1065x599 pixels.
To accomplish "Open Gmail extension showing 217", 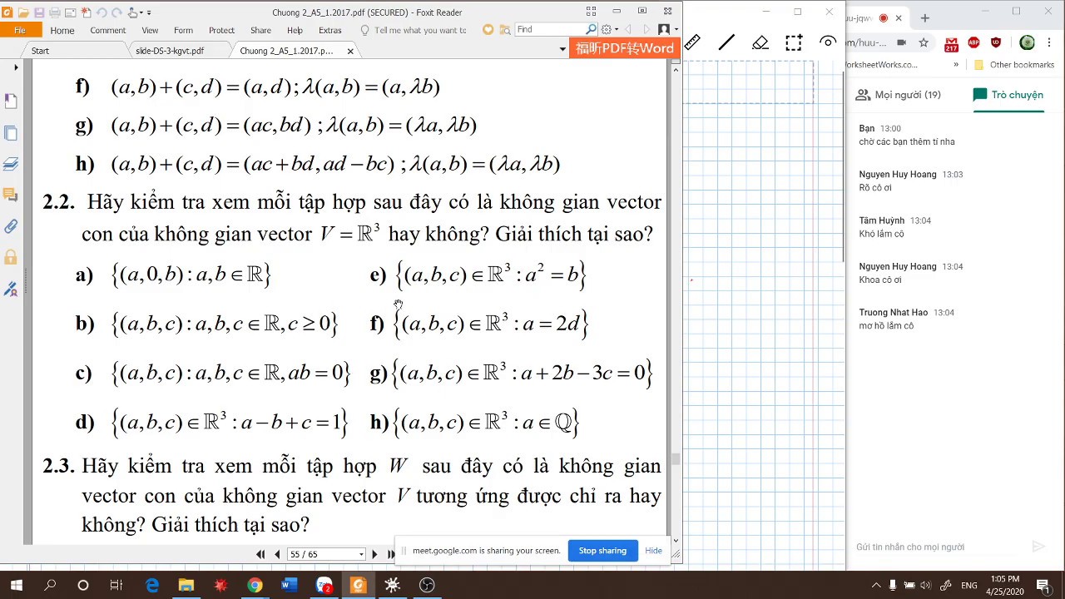I will click(x=952, y=43).
